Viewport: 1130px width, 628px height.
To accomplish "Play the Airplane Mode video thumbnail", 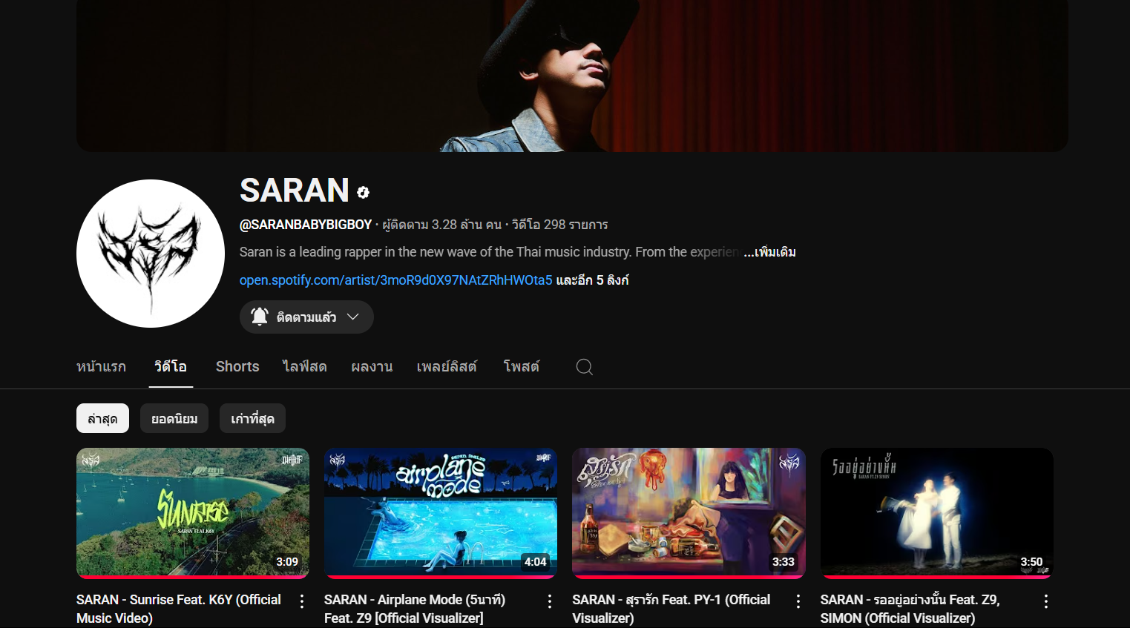I will [x=441, y=513].
